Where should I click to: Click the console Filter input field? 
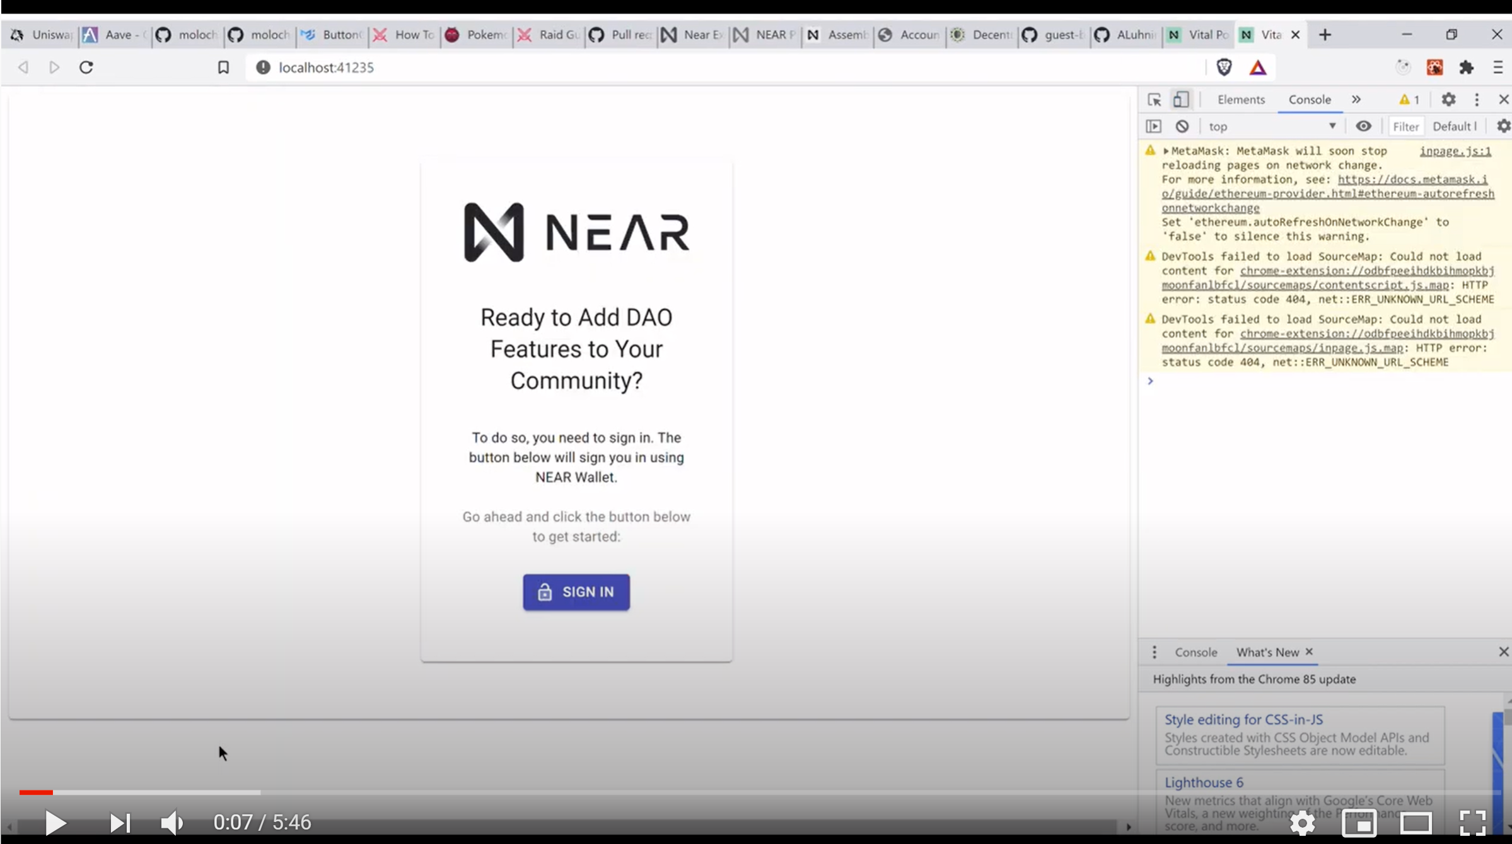[x=1405, y=126]
